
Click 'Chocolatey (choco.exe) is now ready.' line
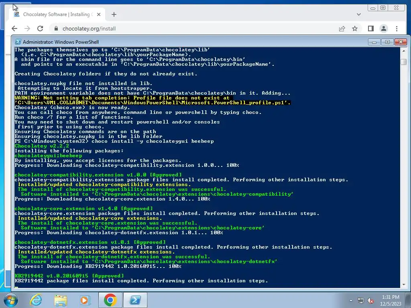point(72,107)
